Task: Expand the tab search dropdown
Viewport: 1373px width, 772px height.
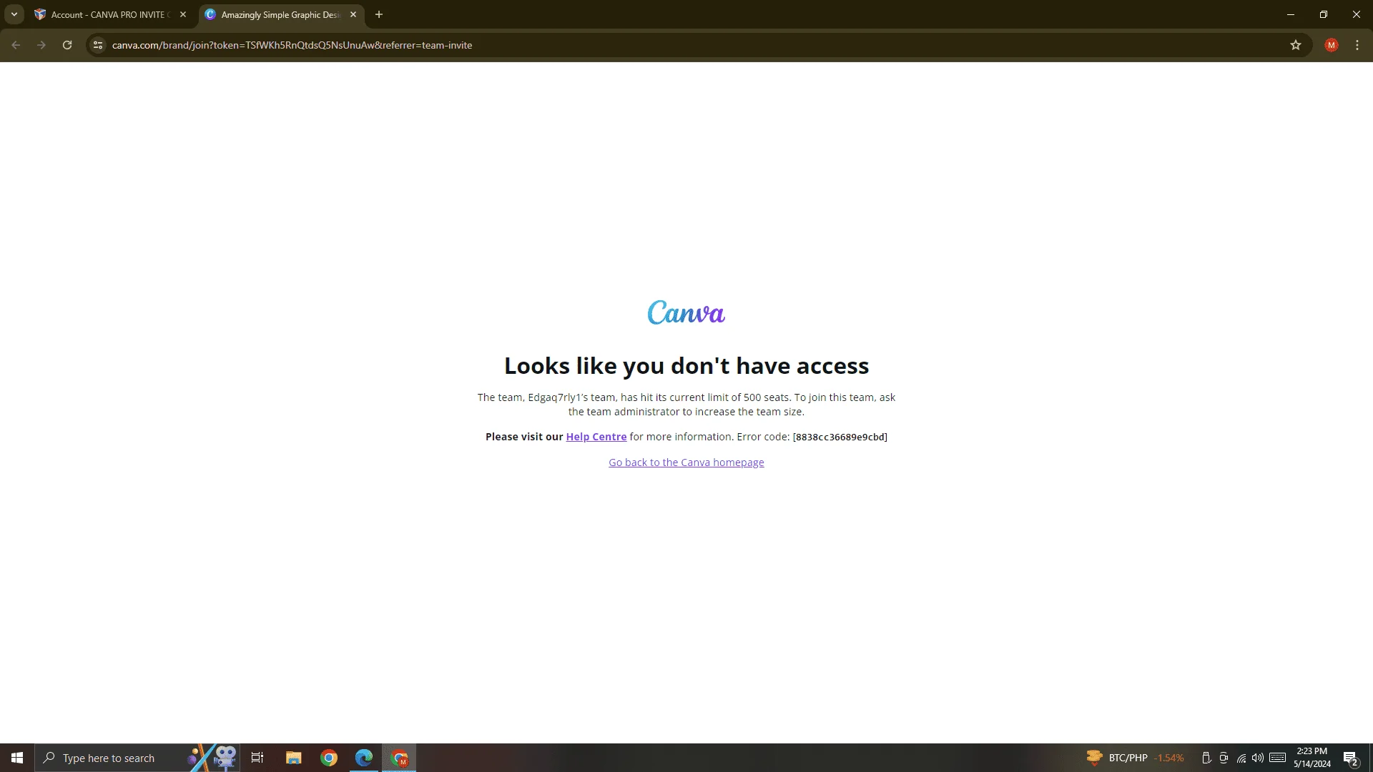Action: [14, 14]
